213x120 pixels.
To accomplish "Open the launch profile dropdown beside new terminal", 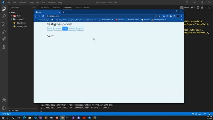I will [x=194, y=8].
